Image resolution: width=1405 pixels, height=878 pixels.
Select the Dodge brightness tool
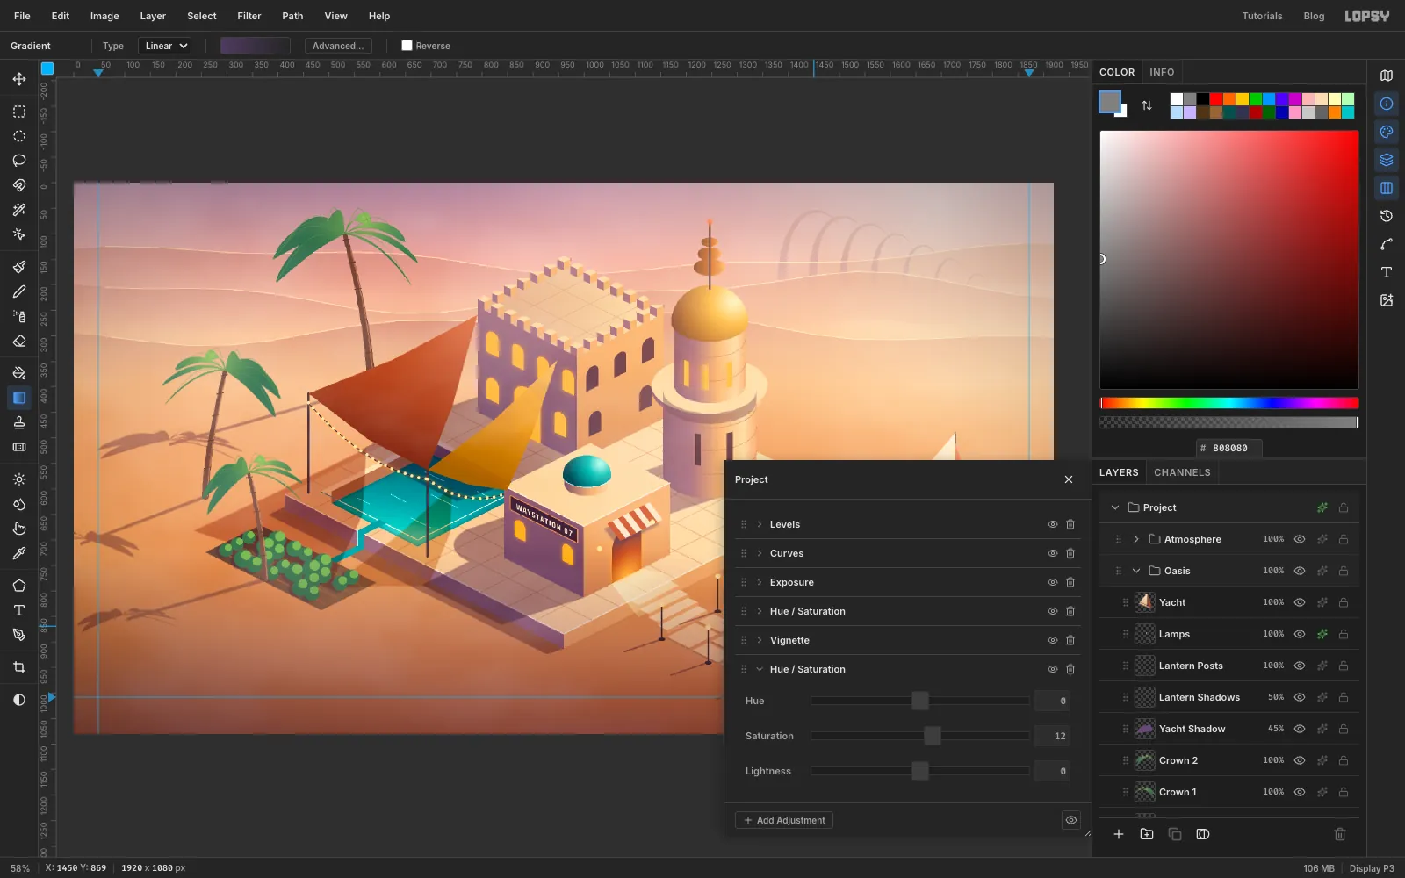[18, 479]
